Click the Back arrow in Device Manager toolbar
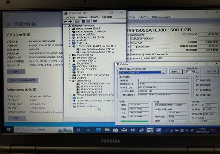 (65, 21)
